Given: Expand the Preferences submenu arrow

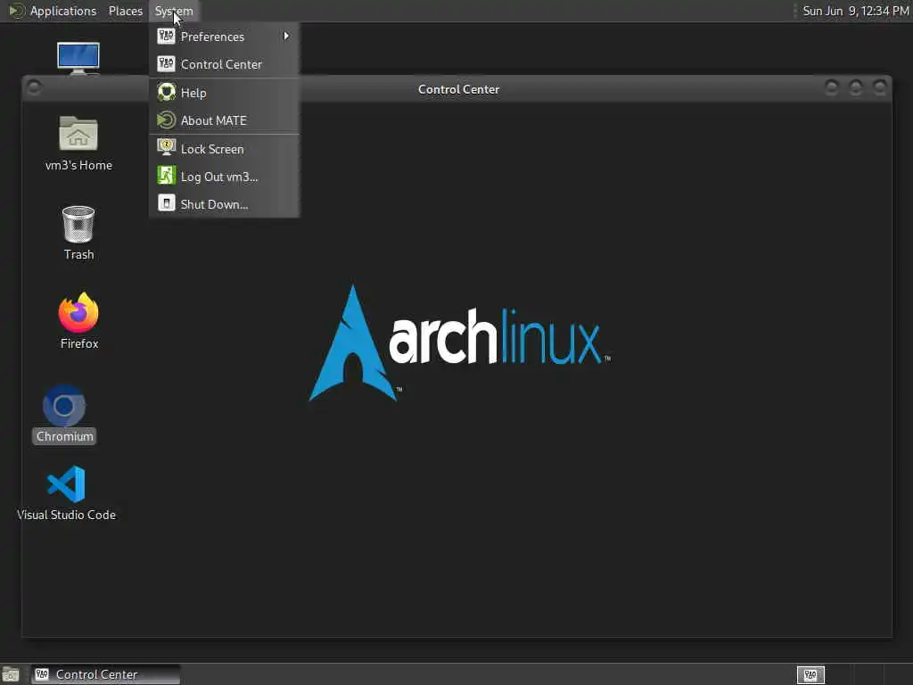Looking at the screenshot, I should coord(286,36).
